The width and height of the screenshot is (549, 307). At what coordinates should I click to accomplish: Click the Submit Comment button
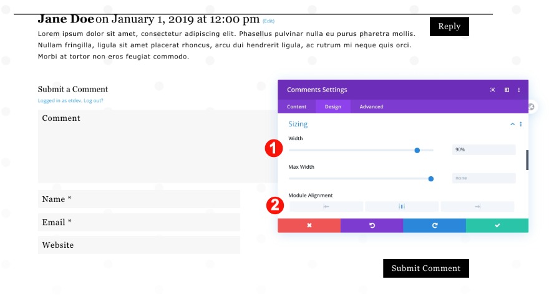click(426, 268)
